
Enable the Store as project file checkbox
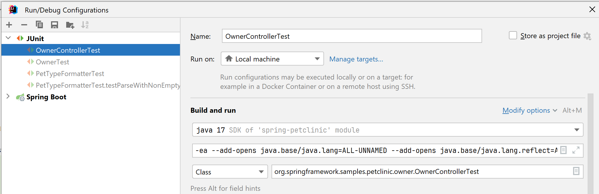513,36
